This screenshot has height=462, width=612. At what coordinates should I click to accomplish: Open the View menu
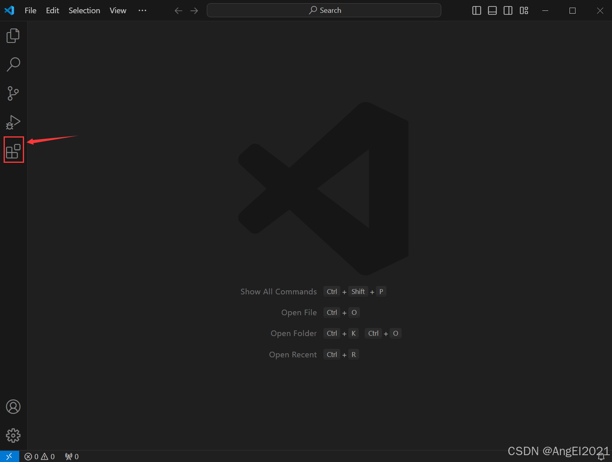tap(118, 10)
